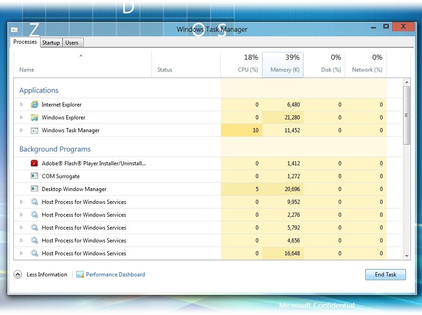Minimize the Windows Task Manager window
422x315 pixels.
click(373, 27)
